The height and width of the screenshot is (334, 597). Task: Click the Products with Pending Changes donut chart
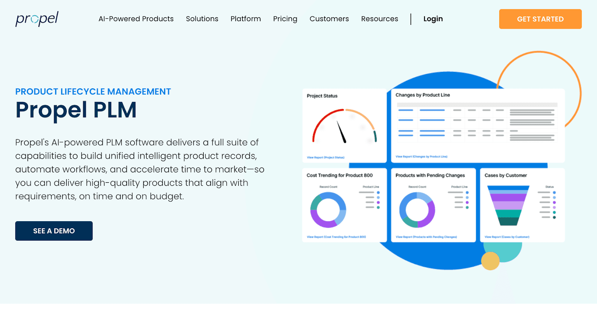pyautogui.click(x=417, y=210)
